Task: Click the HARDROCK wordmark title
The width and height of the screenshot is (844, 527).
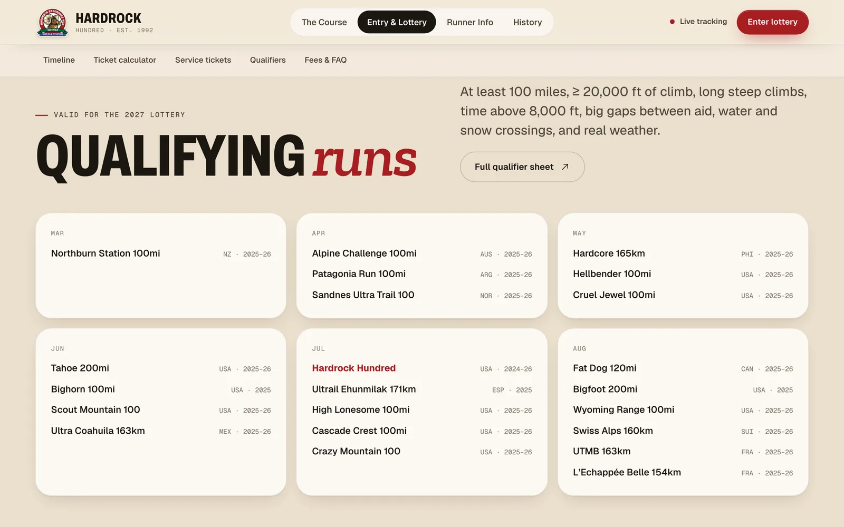Action: (x=108, y=18)
